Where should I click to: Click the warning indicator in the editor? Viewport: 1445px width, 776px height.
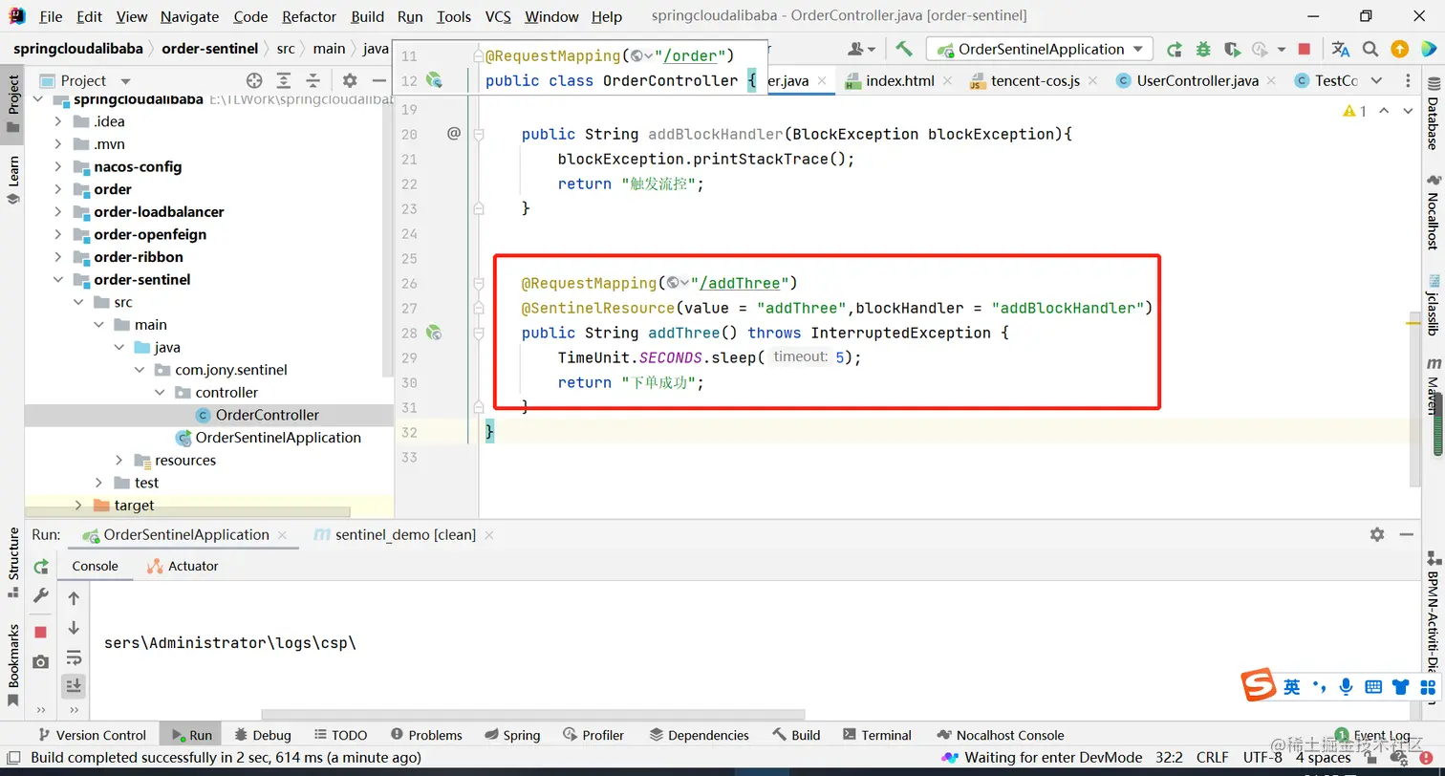[1355, 111]
